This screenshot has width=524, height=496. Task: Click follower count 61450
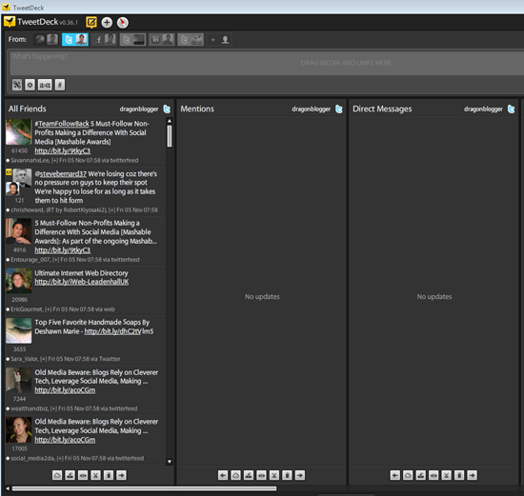pos(19,151)
